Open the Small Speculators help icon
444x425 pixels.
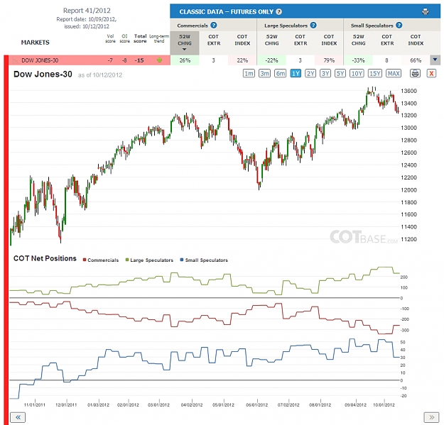399,26
